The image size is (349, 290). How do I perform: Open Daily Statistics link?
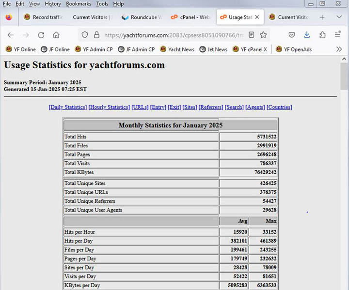(x=68, y=107)
